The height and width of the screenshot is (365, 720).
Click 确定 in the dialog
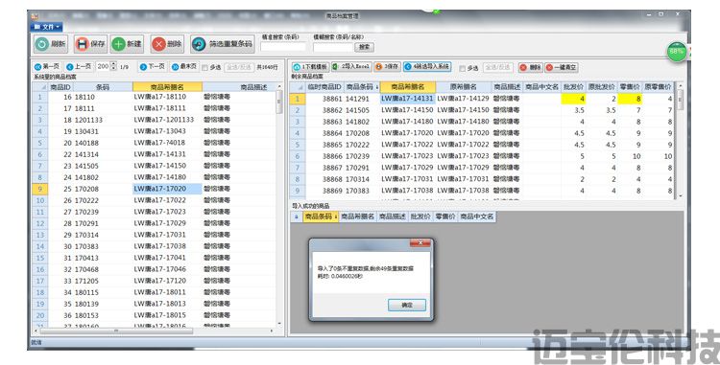pyautogui.click(x=407, y=305)
